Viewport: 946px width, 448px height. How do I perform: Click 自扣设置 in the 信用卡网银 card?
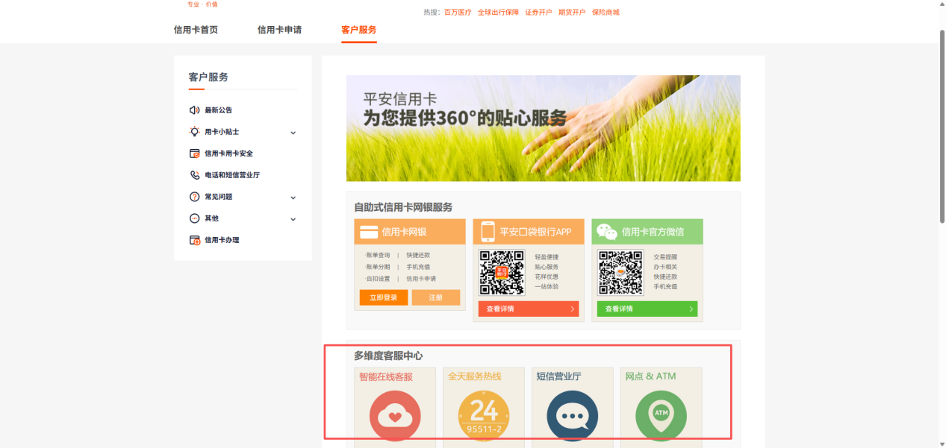pyautogui.click(x=377, y=279)
